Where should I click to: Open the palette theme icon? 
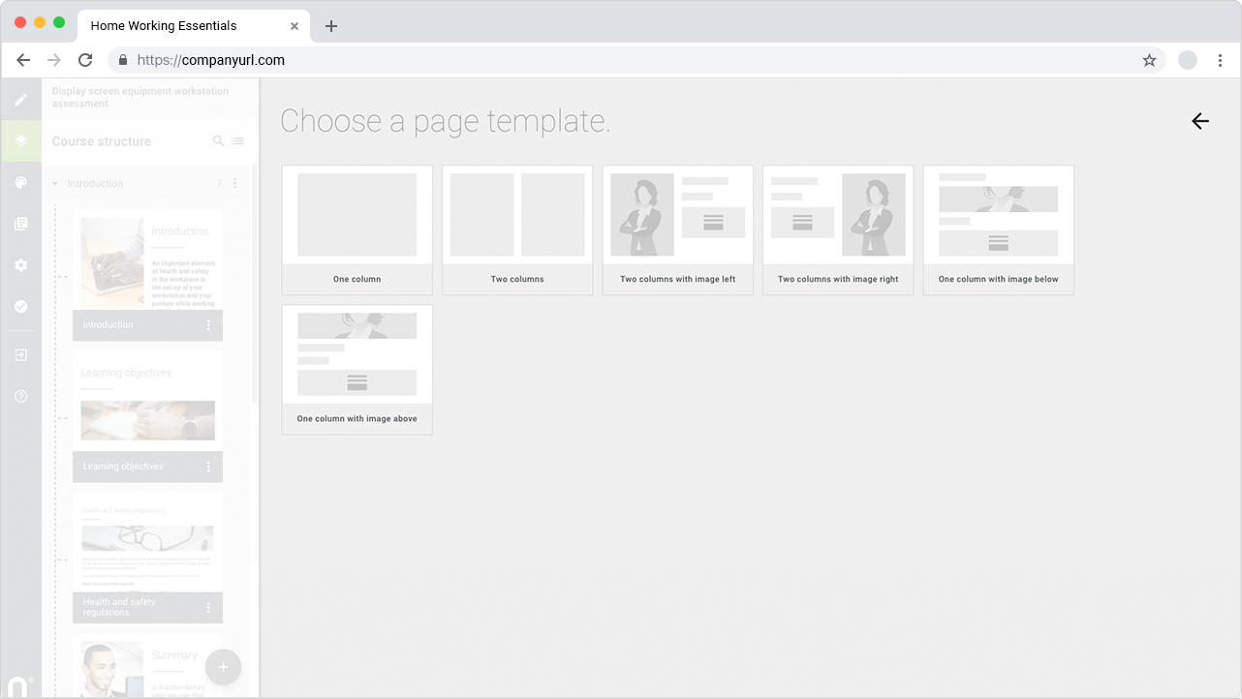(20, 183)
